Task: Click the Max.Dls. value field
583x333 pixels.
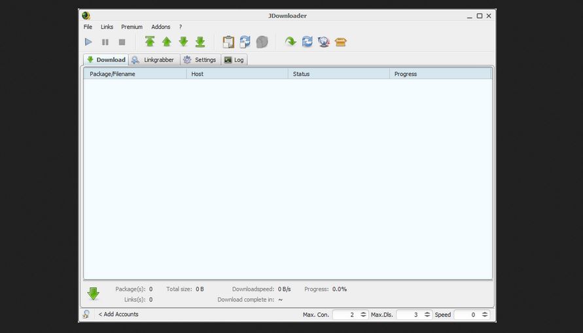Action: tap(410, 315)
